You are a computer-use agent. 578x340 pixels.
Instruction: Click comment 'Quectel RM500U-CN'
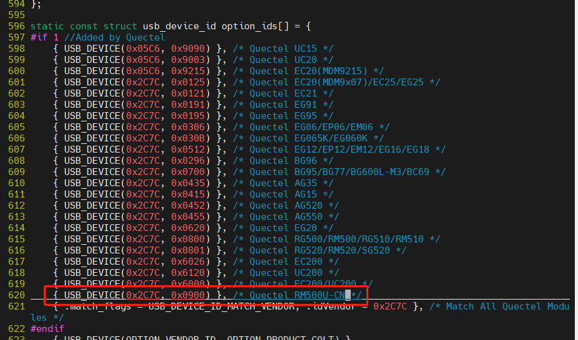[x=297, y=295]
